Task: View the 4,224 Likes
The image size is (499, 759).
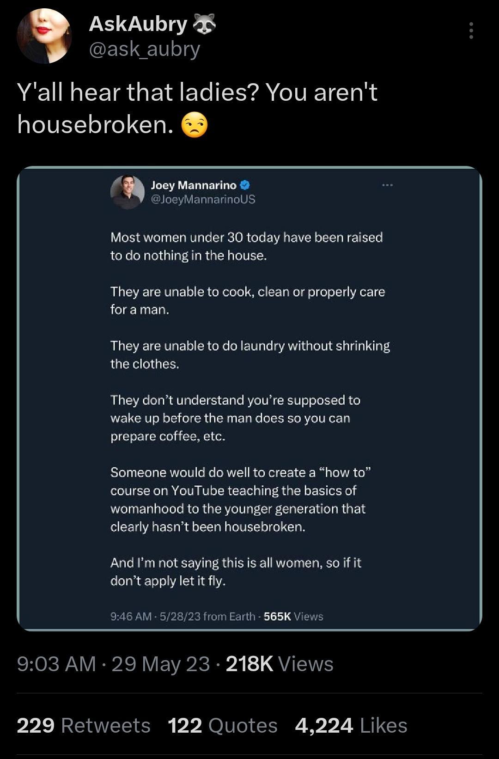Action: click(x=349, y=725)
